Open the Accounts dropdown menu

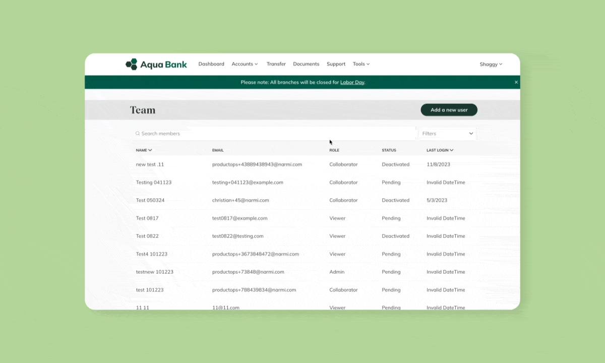245,64
